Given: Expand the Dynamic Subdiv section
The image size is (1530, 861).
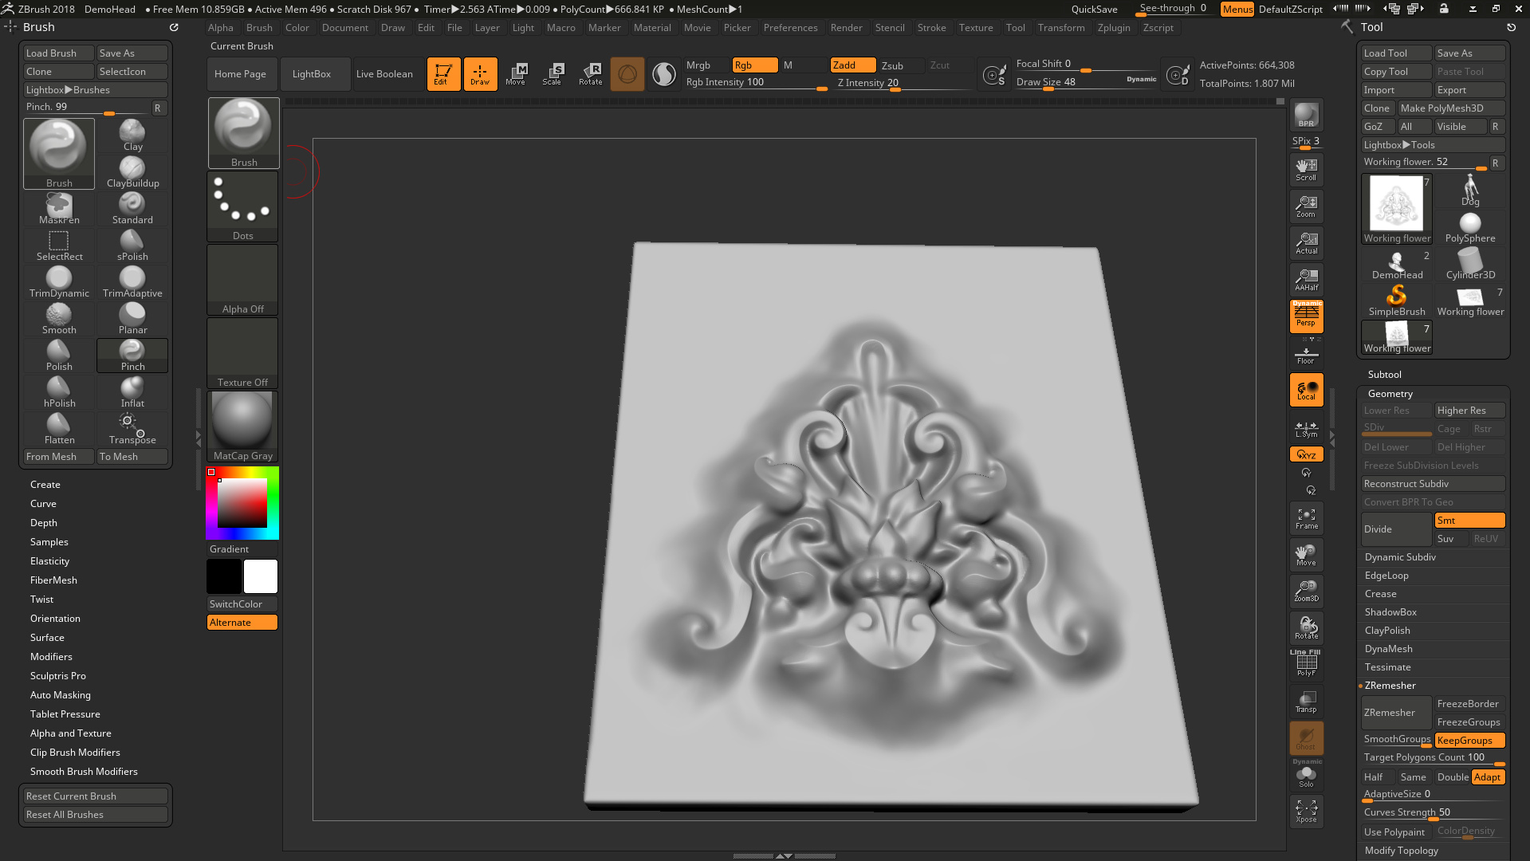Looking at the screenshot, I should [x=1400, y=557].
